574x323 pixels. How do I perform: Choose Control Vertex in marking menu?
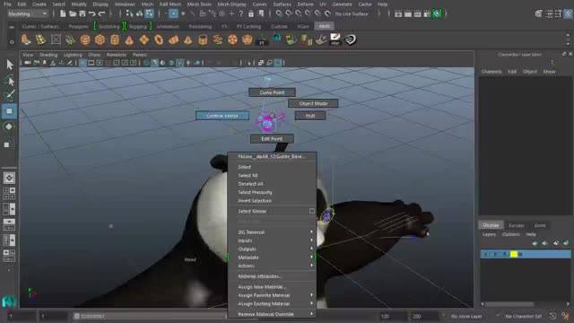coord(222,116)
